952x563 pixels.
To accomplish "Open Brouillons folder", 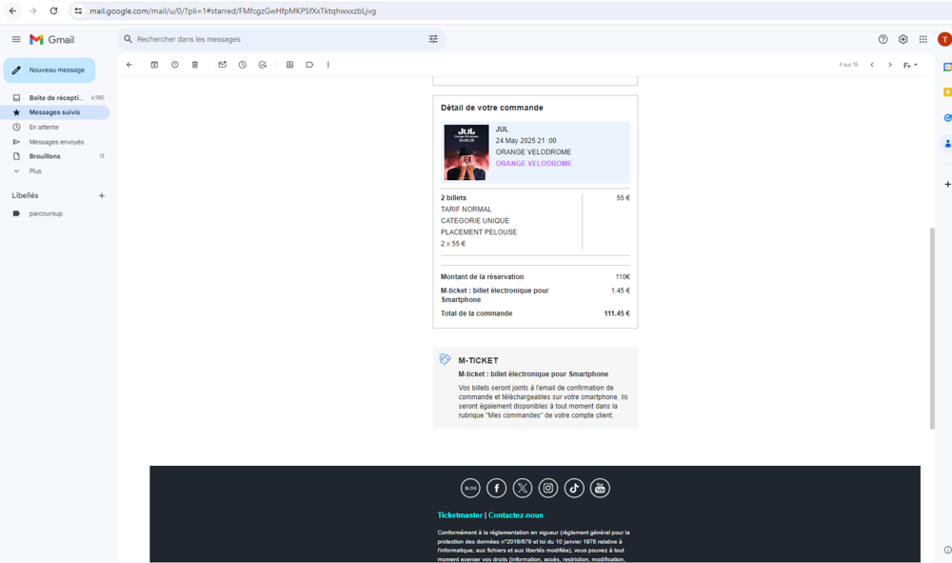I will click(54, 156).
